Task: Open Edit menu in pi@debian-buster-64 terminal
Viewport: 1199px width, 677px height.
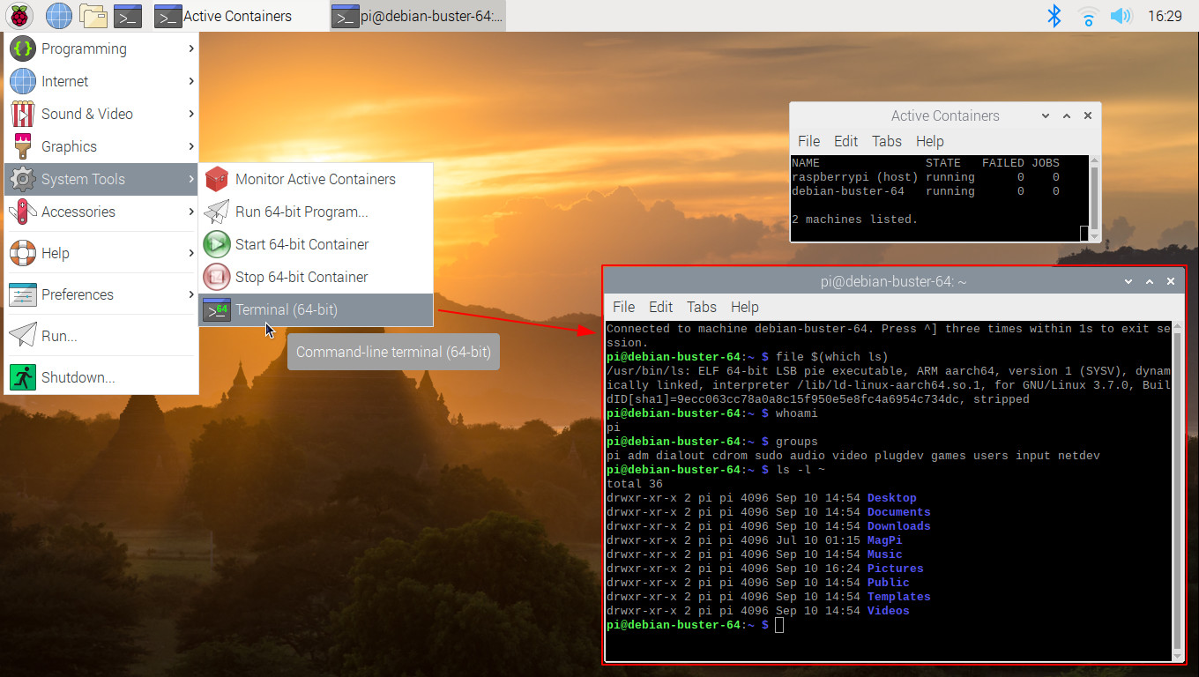Action: tap(660, 307)
